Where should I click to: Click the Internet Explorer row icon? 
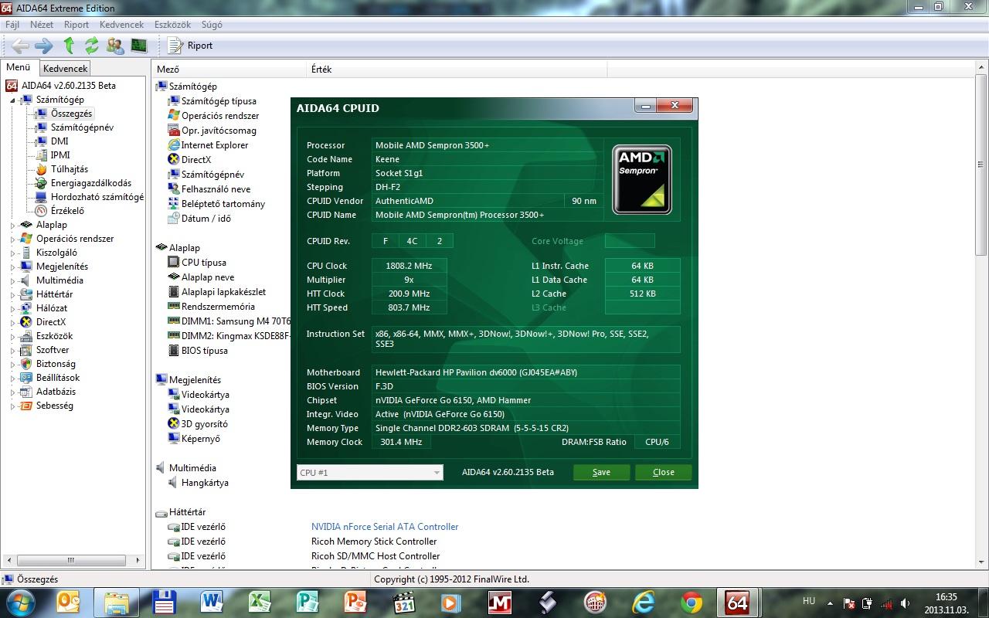click(174, 145)
